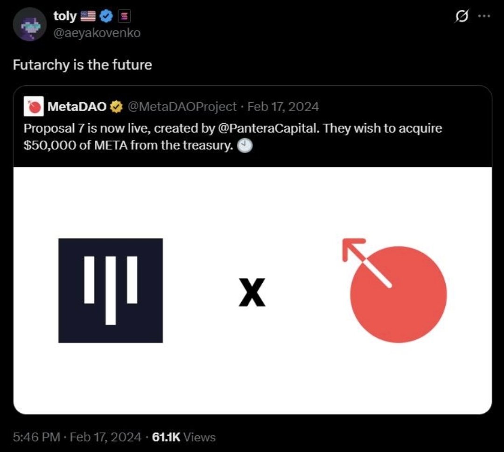Screen dimensions: 504x452
Task: Click MetaDAO's gold verified badge
Action: pyautogui.click(x=116, y=107)
